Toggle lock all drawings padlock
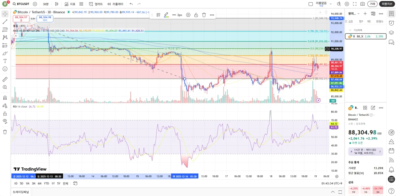The width and height of the screenshot is (396, 196). (5, 113)
